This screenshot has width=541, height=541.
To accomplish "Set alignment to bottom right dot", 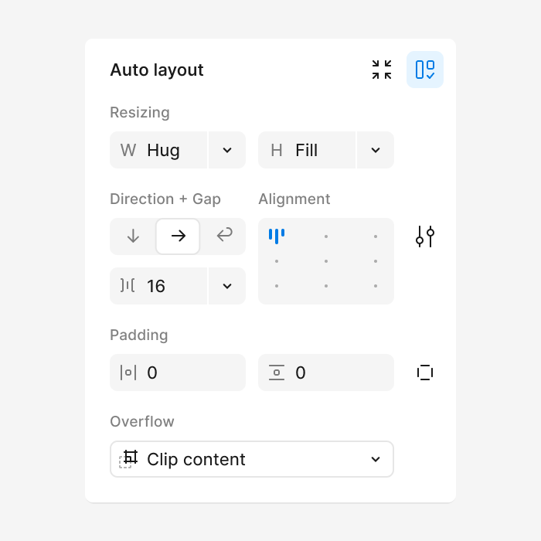I will (x=376, y=286).
